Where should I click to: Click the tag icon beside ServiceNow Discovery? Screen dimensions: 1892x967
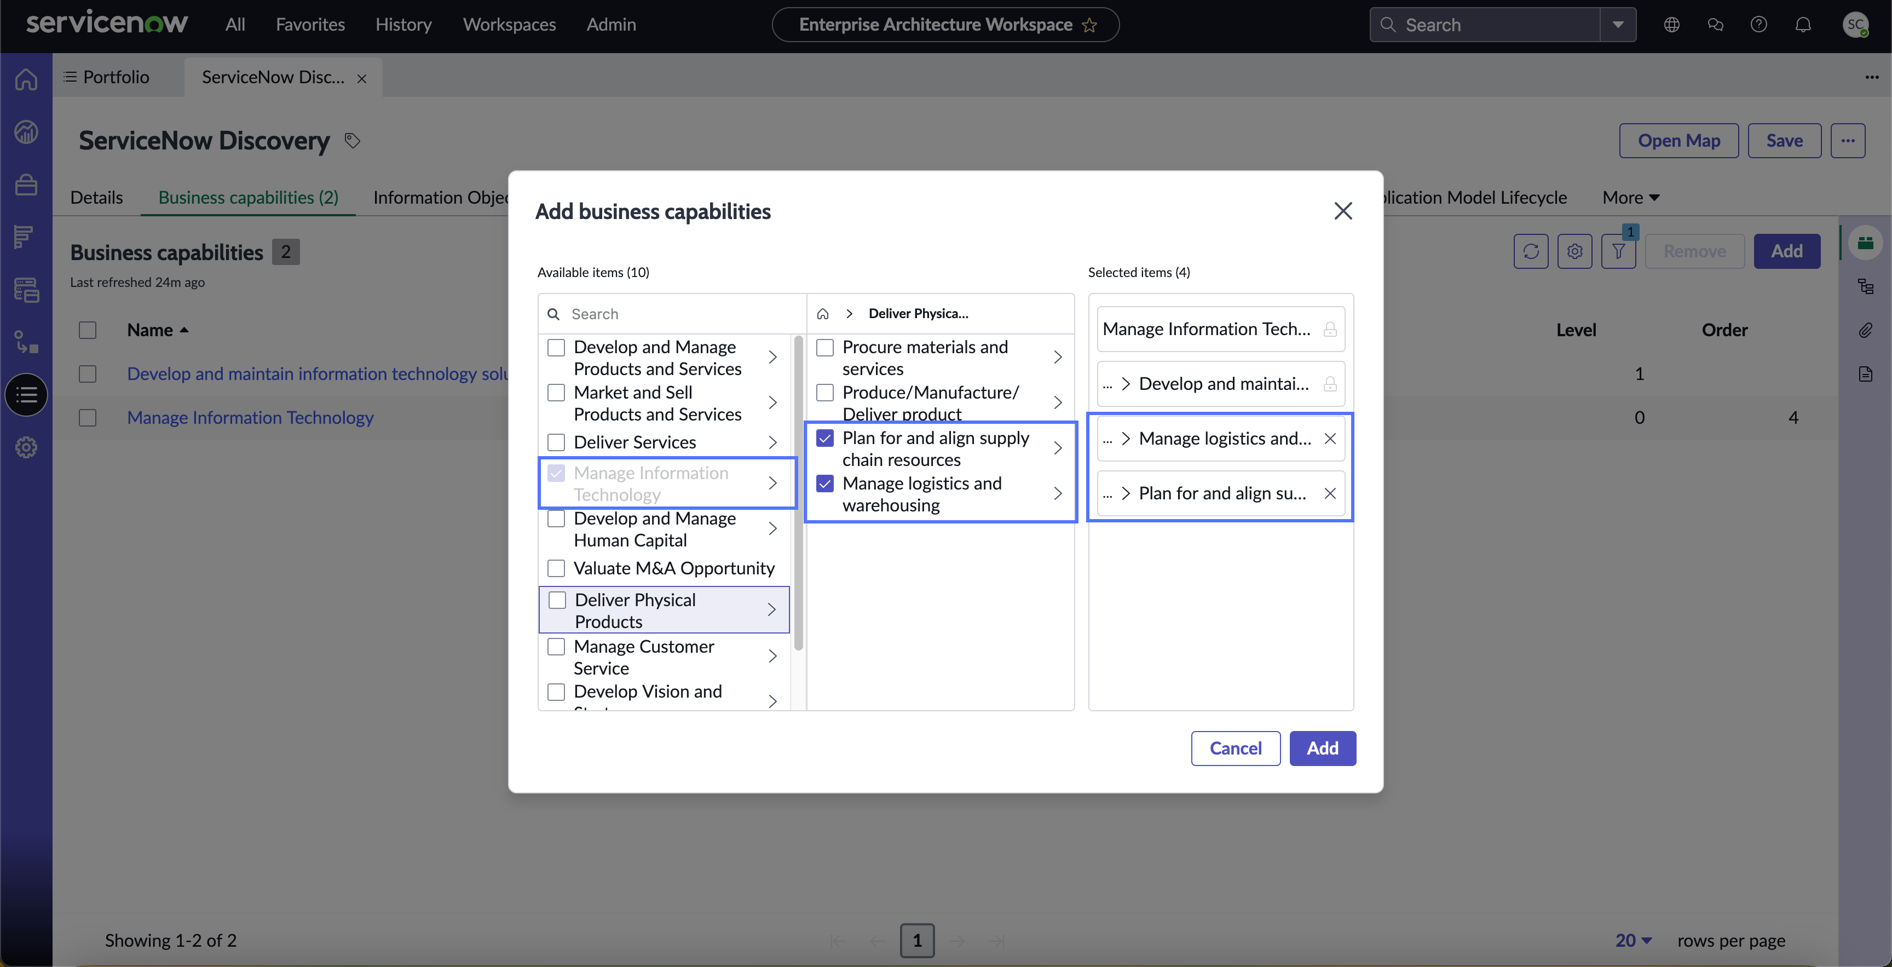pyautogui.click(x=353, y=140)
